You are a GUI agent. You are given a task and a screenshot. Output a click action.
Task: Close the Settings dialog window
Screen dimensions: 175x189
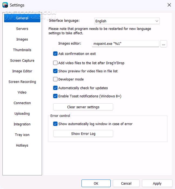click(169, 5)
